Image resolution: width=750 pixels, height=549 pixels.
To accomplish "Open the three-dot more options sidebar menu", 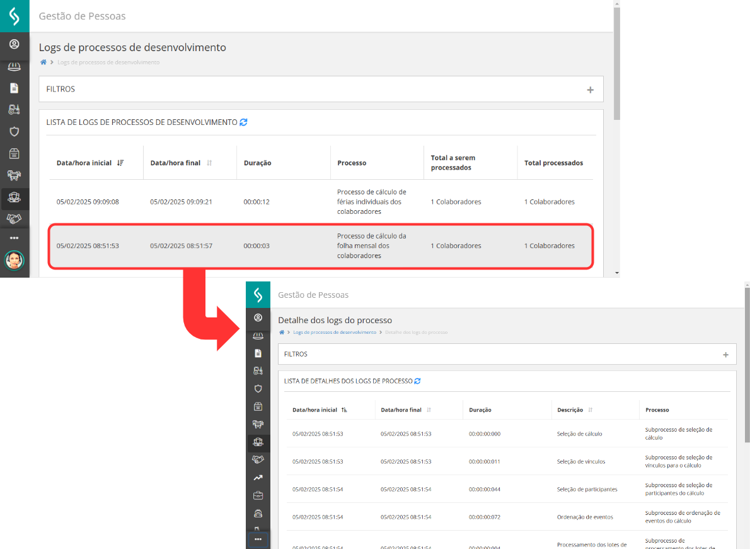I will tap(14, 238).
